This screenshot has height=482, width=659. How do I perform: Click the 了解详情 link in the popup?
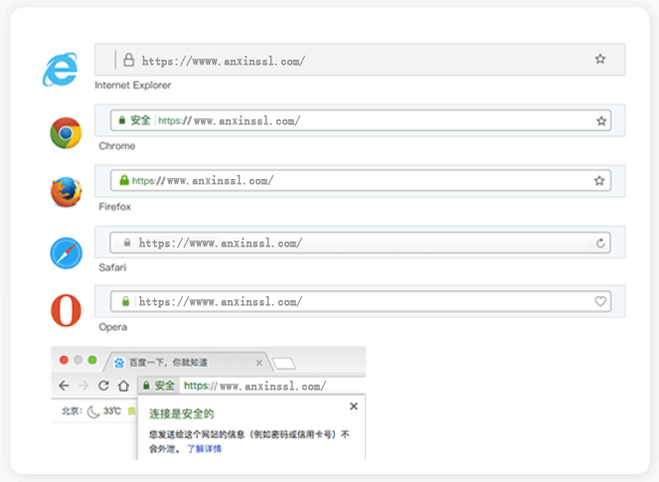204,449
